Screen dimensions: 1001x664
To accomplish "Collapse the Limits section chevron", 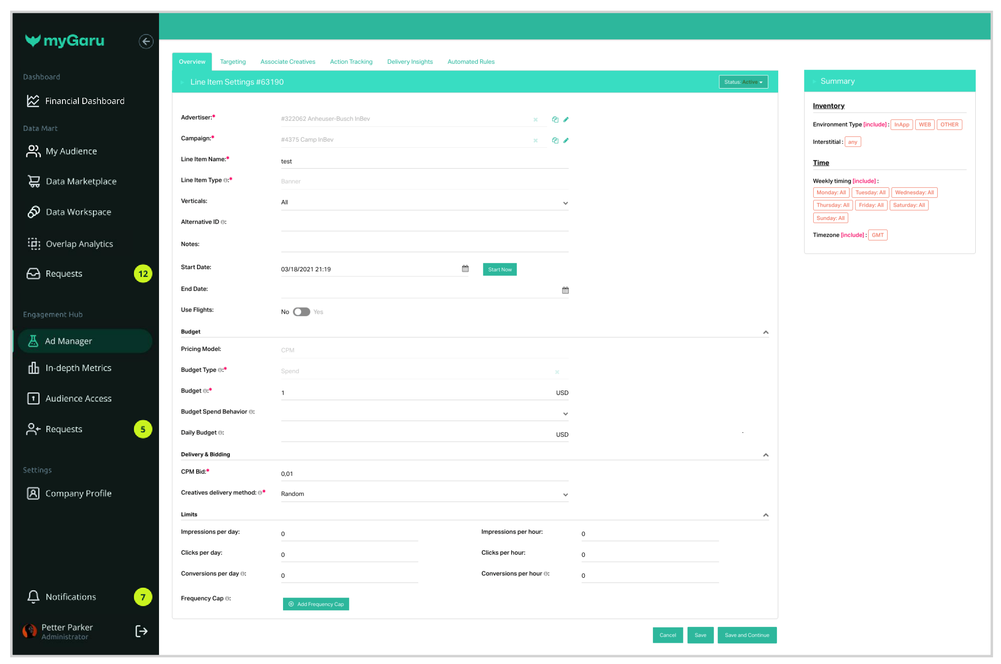I will (x=765, y=515).
